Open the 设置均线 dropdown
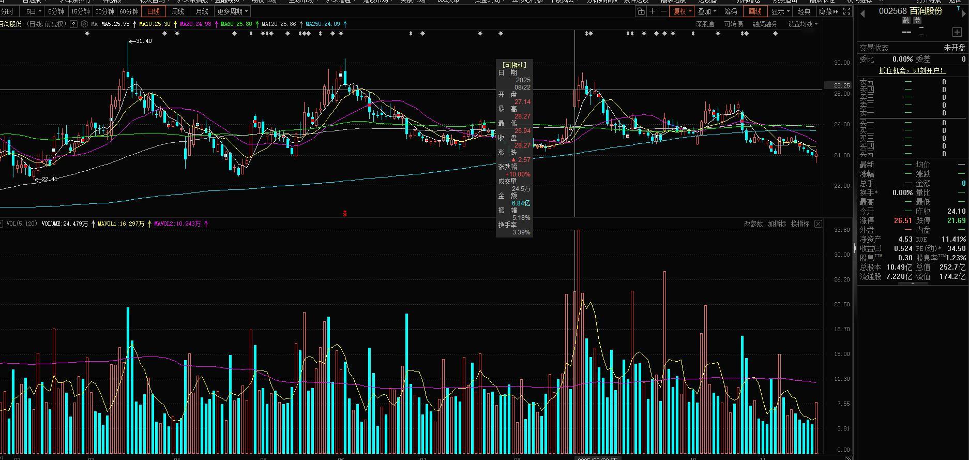 click(803, 24)
